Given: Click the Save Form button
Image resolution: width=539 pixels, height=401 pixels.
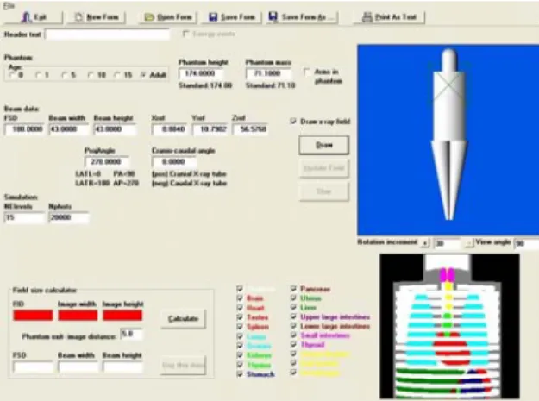Looking at the screenshot, I should click(x=231, y=17).
